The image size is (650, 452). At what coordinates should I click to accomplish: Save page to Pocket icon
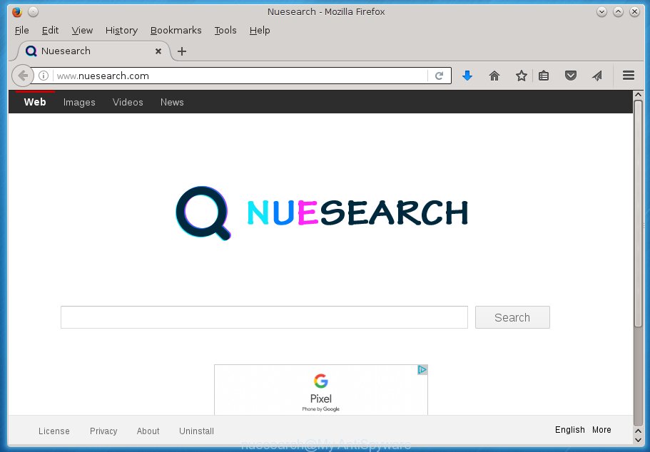coord(571,76)
